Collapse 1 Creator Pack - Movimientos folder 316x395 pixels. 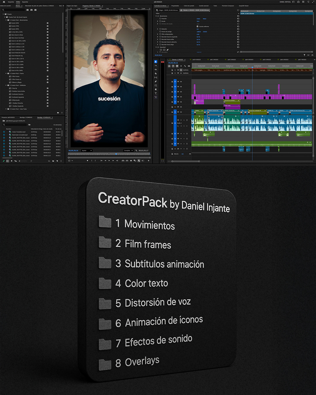coord(6,20)
